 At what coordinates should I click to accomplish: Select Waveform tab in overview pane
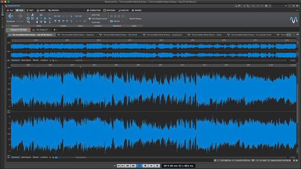tap(16, 60)
